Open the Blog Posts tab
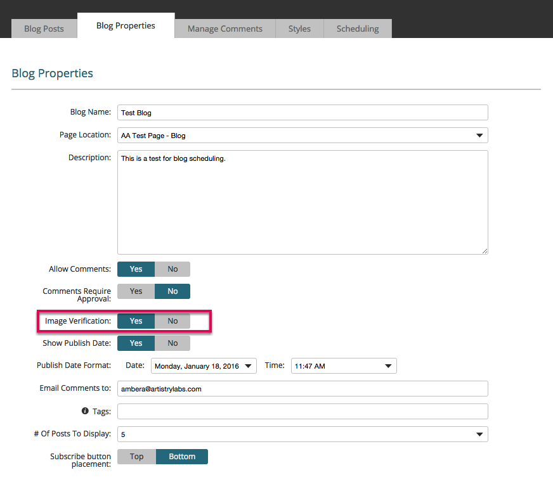Screen dimensions: 553x501 (44, 29)
